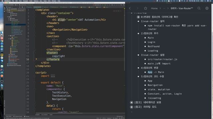Select the active highlighted editor tab
The image size is (213, 119).
[37, 7]
